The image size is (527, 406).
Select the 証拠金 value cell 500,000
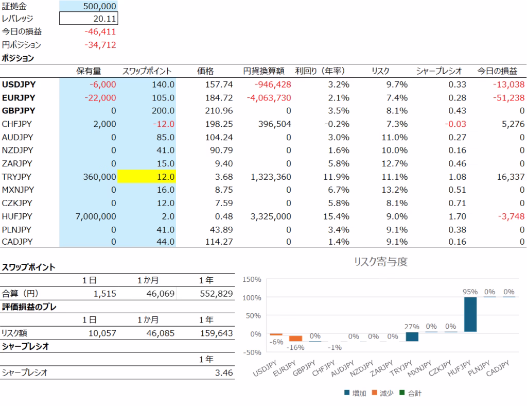(x=89, y=6)
